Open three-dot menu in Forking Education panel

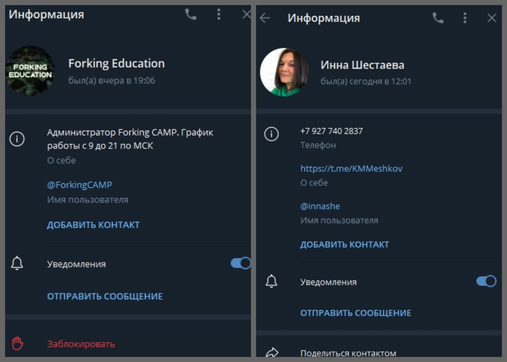pyautogui.click(x=218, y=14)
